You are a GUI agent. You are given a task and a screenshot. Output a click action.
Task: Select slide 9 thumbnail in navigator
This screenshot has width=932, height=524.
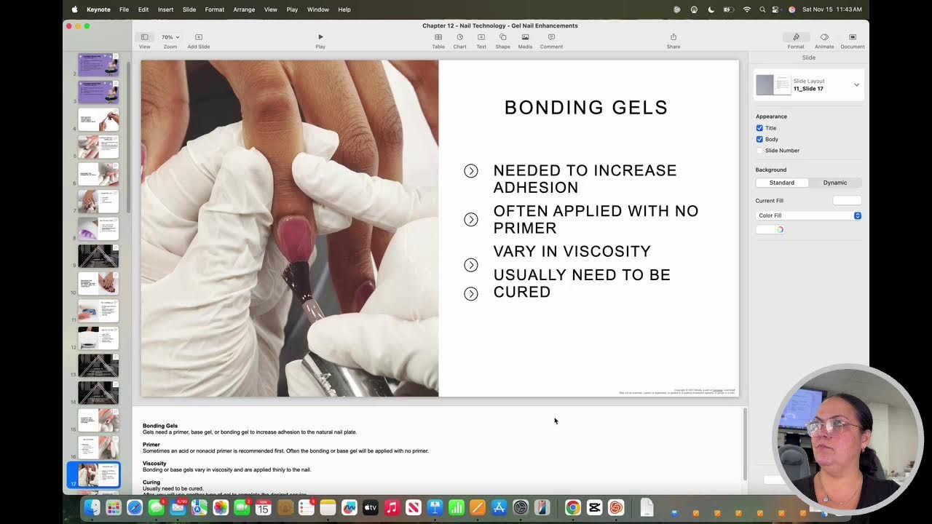tap(98, 256)
